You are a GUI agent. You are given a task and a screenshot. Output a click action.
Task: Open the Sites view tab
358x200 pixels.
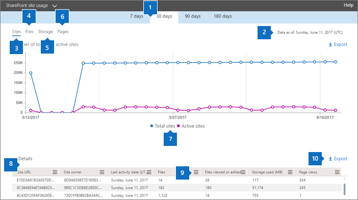coord(16,32)
